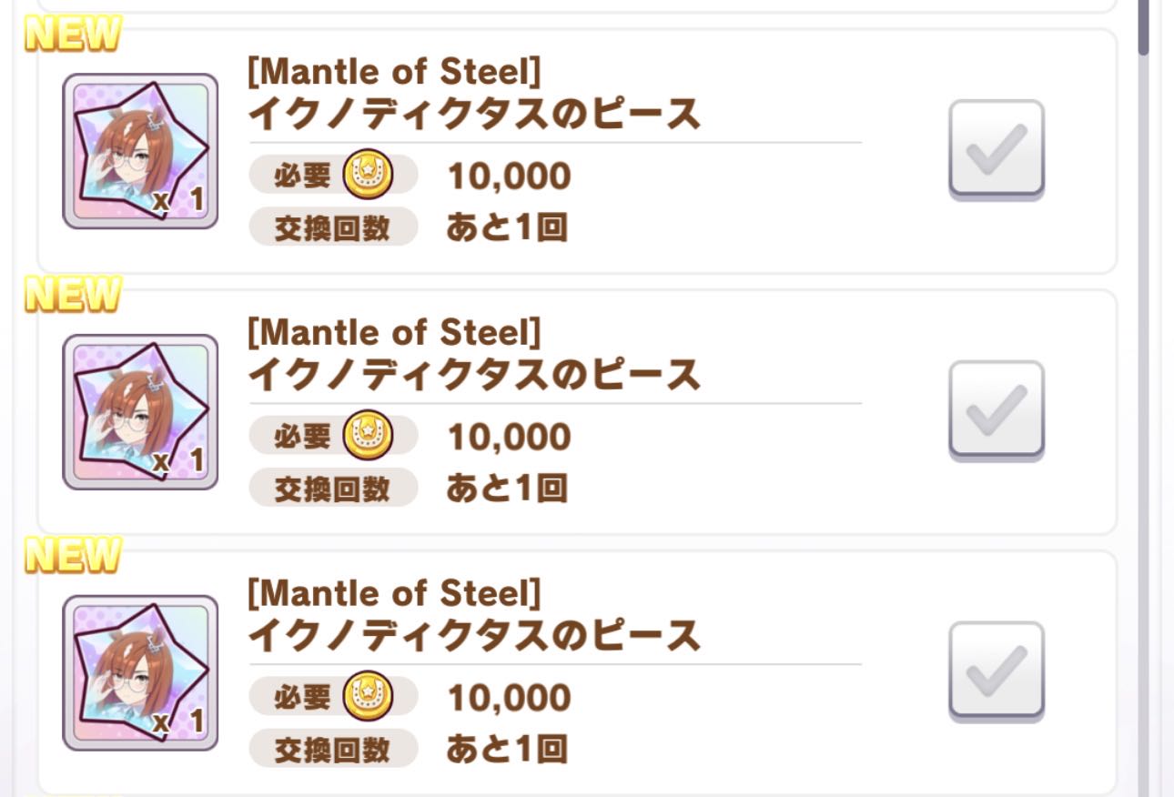1174x797 pixels.
Task: Click the gold coin icon in the top row
Action: pos(368,175)
